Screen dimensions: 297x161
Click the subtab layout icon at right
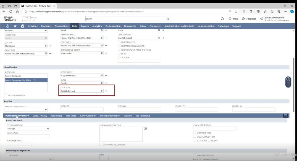285,116
